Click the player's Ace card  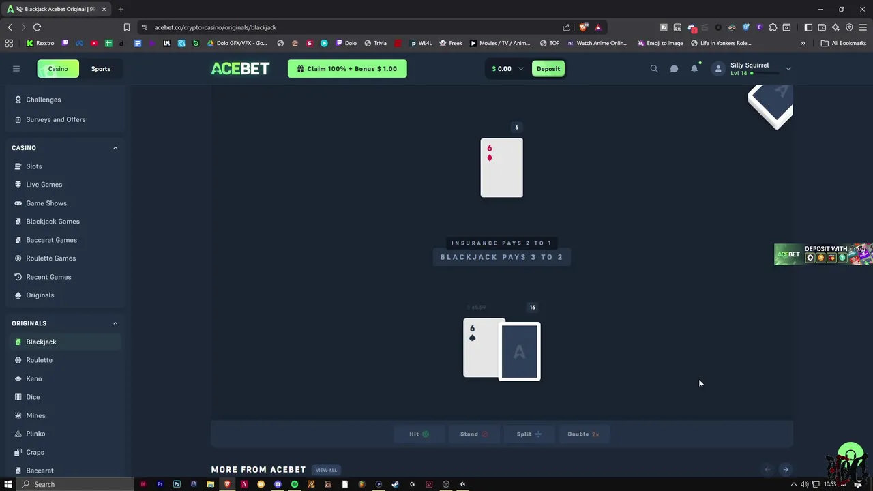[x=520, y=351]
